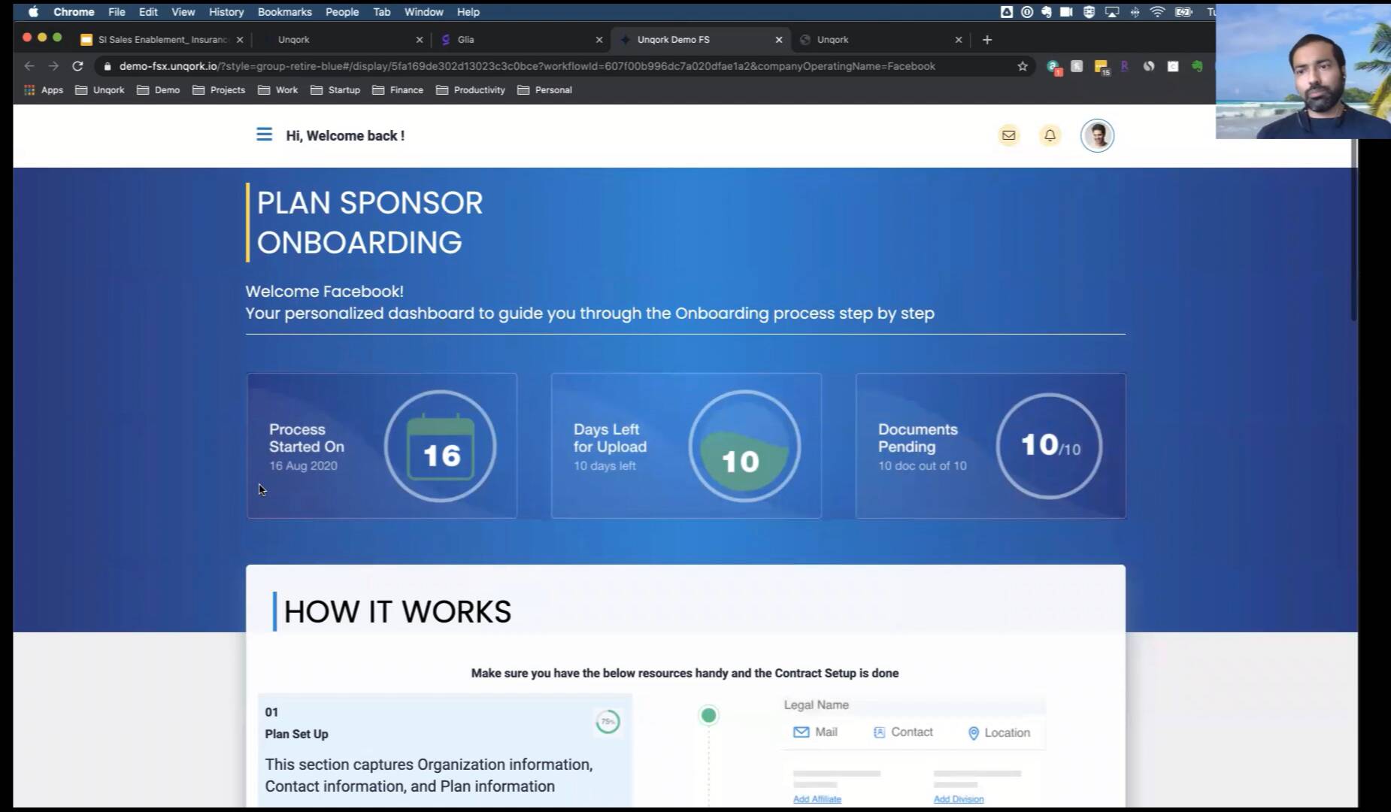1391x812 pixels.
Task: Click the battery status icon in the menu bar
Action: [1183, 12]
